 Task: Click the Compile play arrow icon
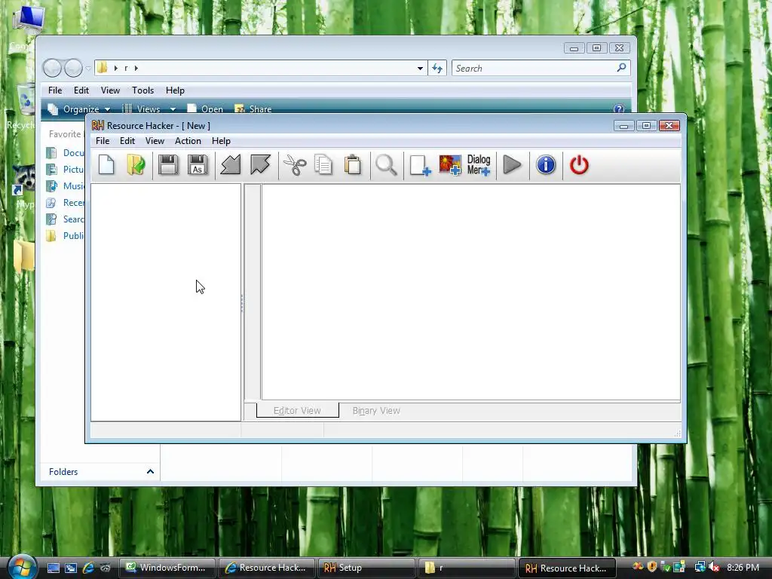[512, 165]
